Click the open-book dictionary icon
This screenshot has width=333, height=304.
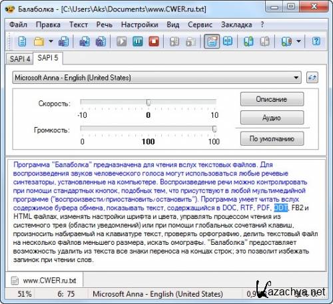228,41
